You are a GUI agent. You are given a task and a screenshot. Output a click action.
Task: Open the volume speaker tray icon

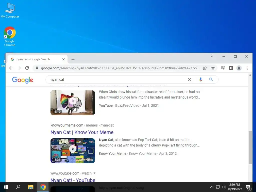tap(223, 187)
